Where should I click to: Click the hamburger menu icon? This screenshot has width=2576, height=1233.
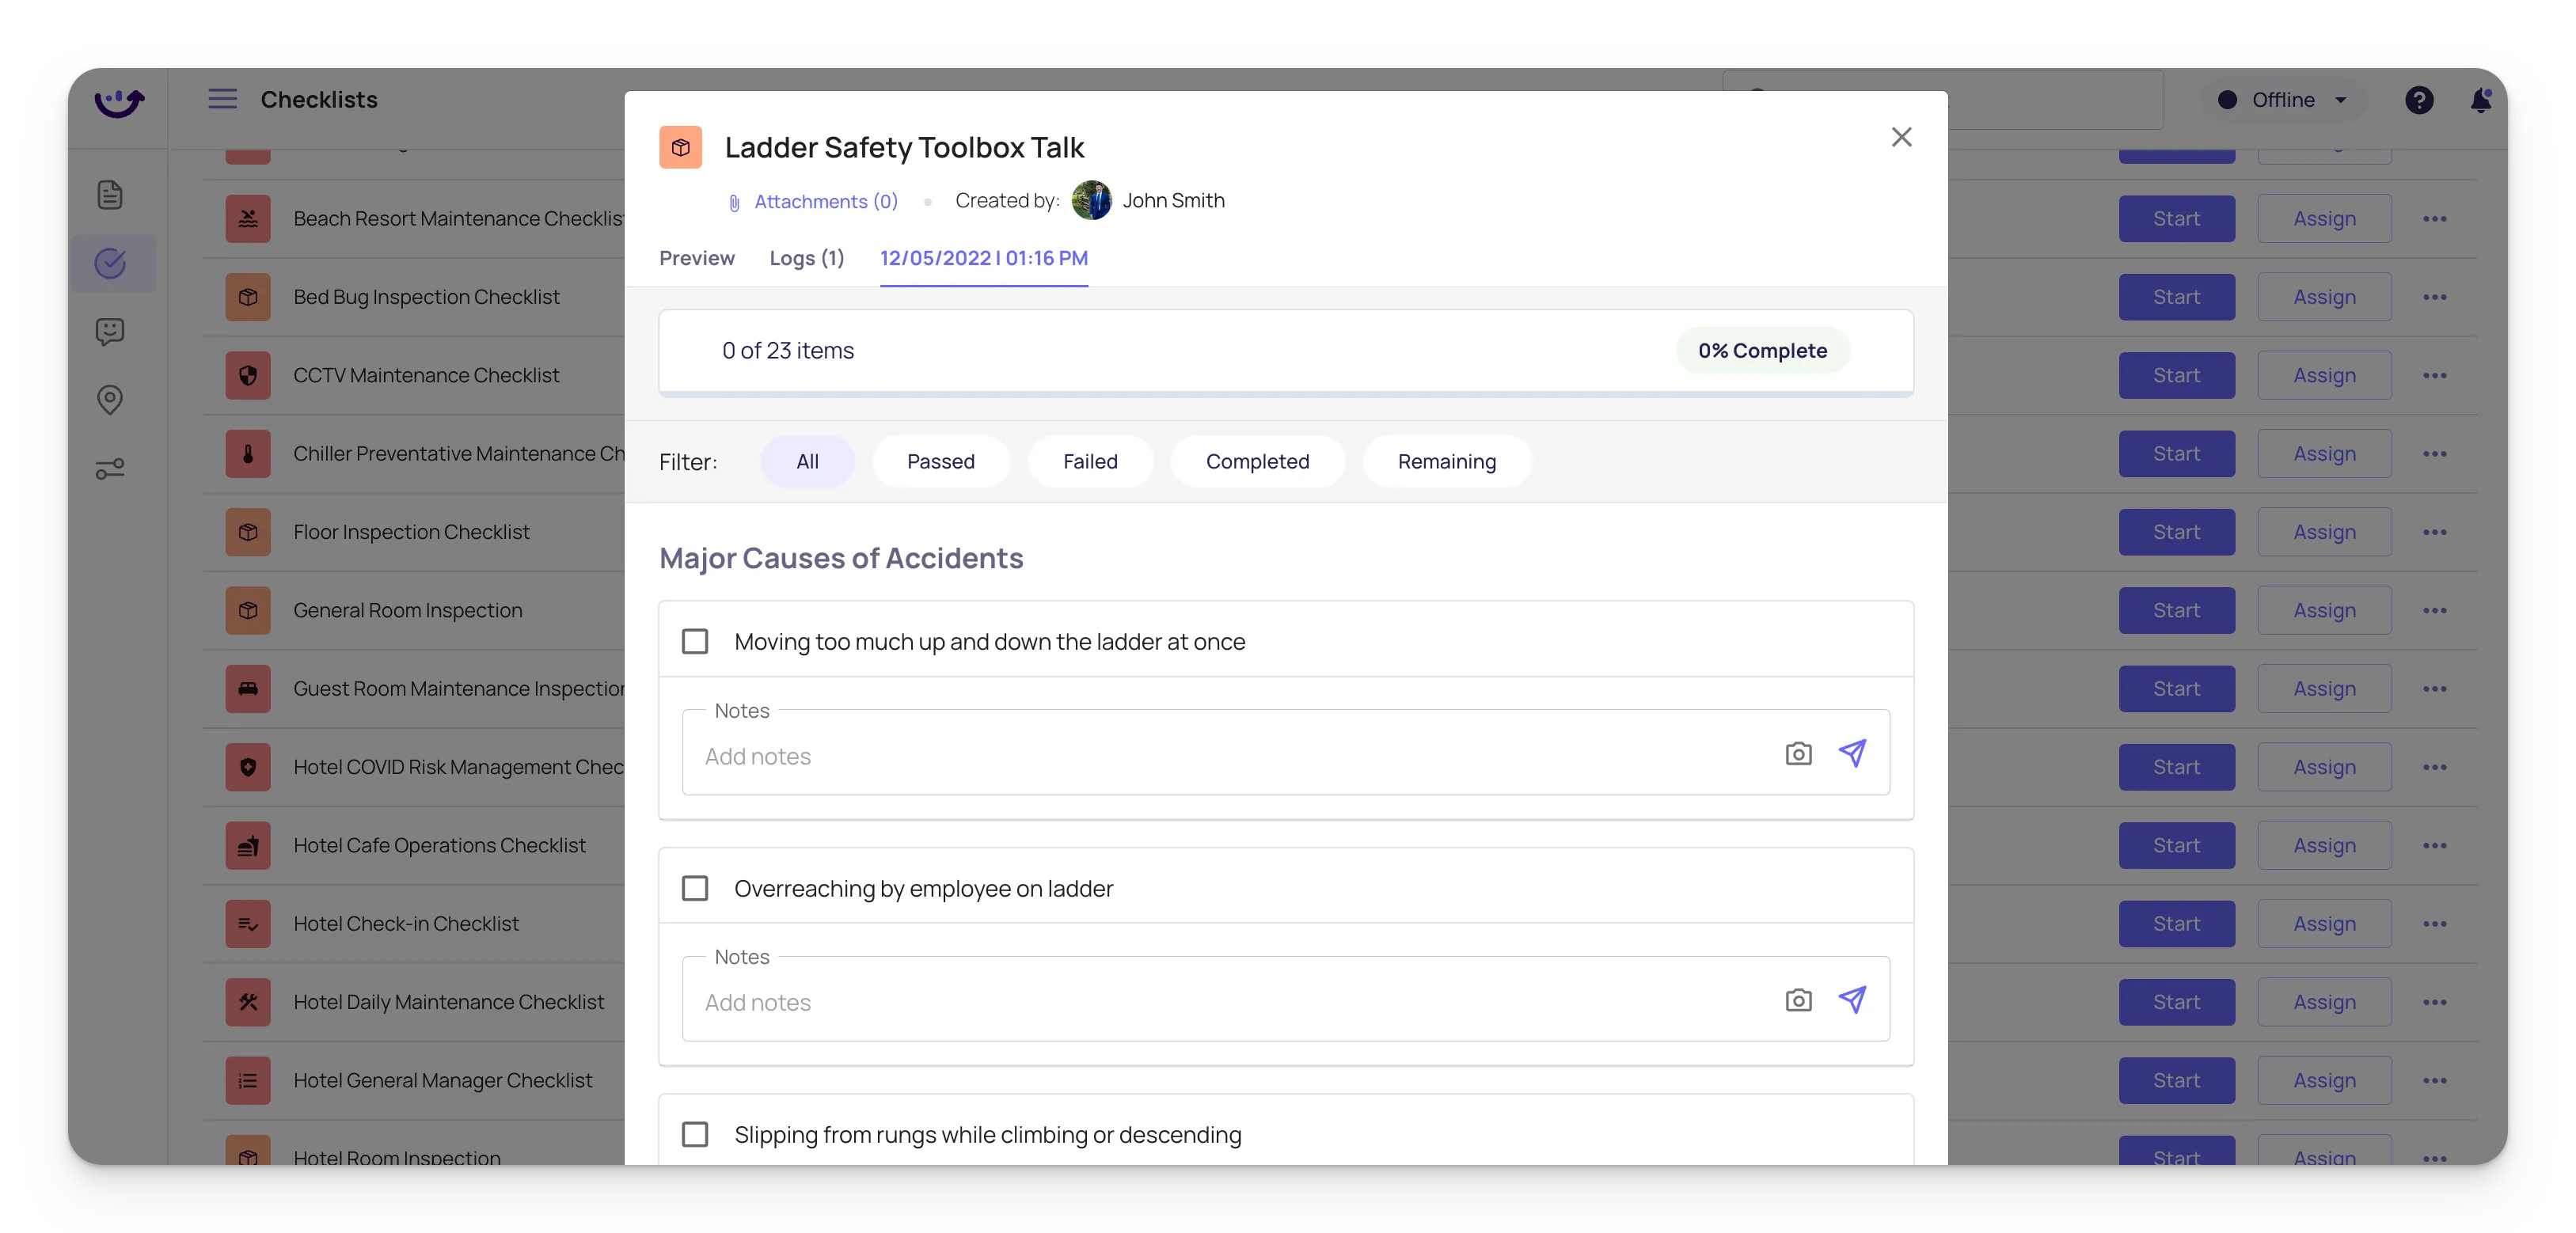(222, 99)
